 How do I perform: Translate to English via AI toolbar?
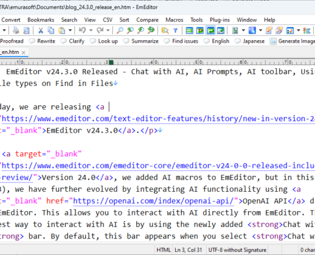216,41
